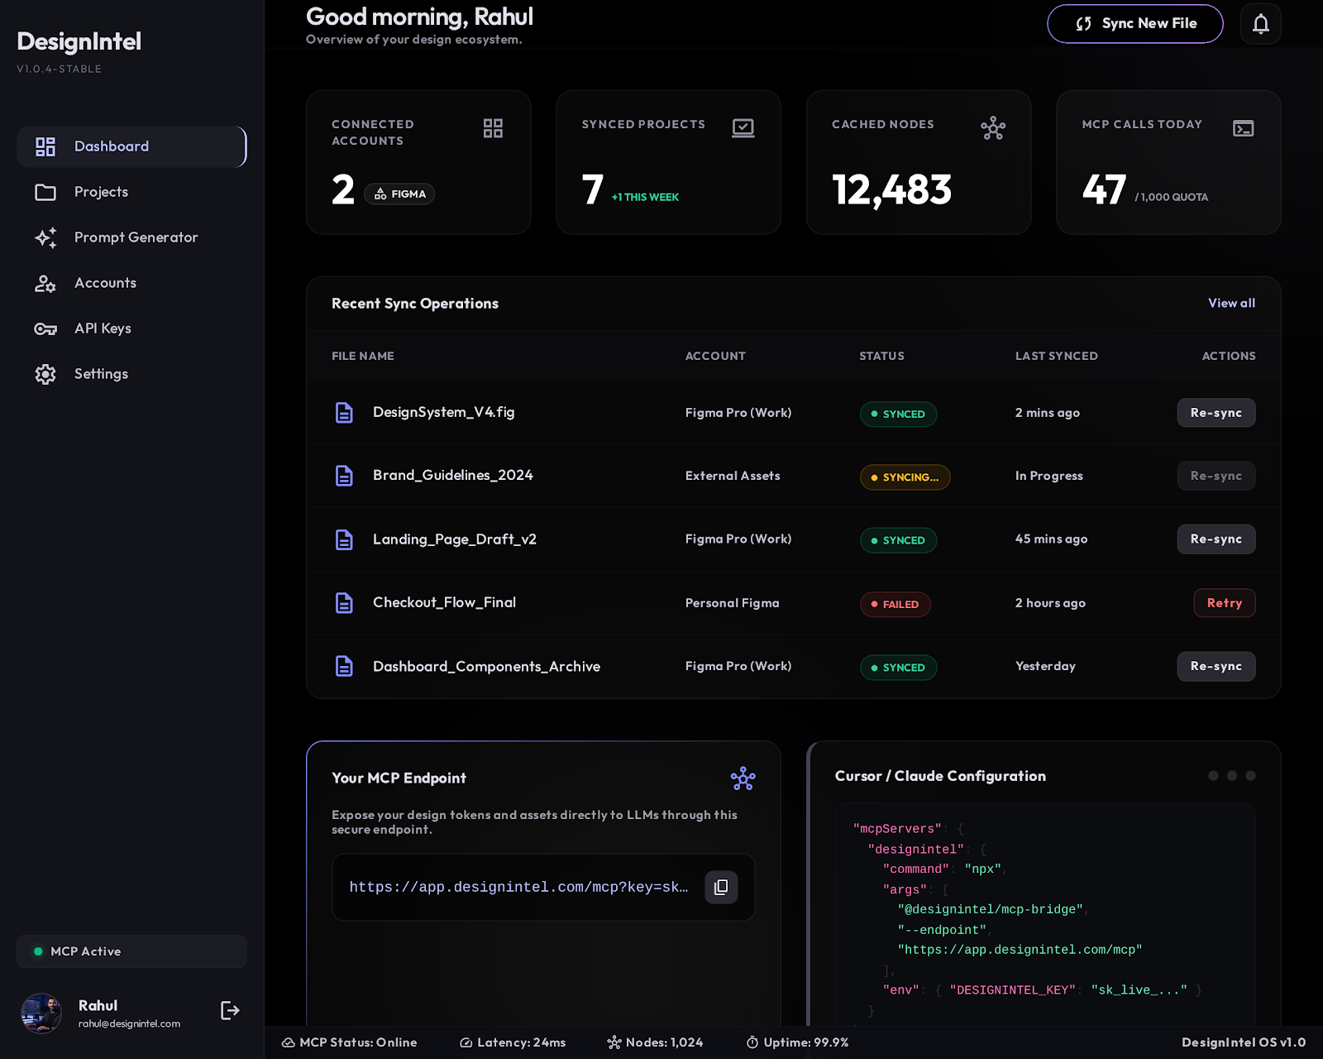This screenshot has width=1323, height=1059.
Task: Click Nodes: 1,024 status entry
Action: tap(655, 1042)
